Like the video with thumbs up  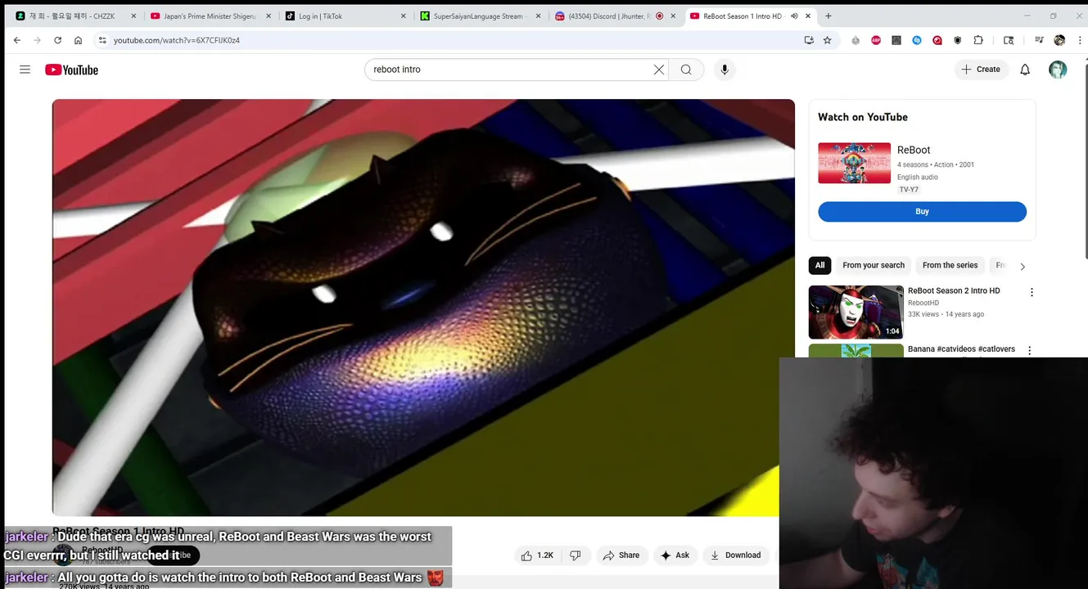click(537, 555)
